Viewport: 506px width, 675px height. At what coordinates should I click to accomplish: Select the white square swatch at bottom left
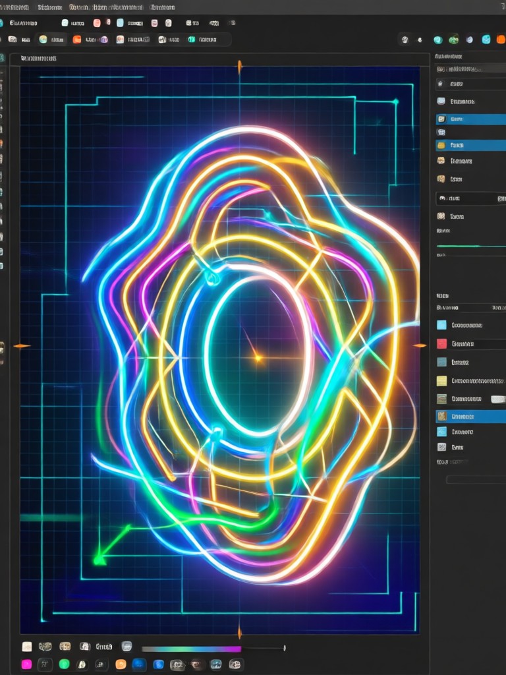(26, 647)
